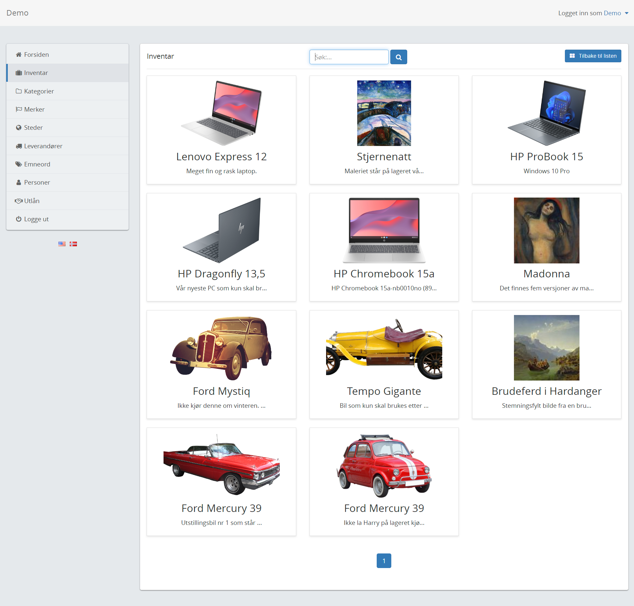Open the Madonna title
Viewport: 634px width, 606px height.
pos(547,274)
